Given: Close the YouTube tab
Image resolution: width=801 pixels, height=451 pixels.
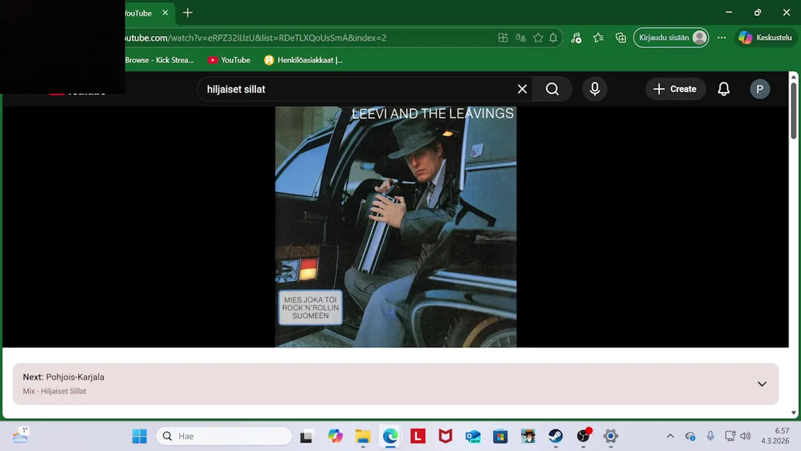Looking at the screenshot, I should pos(165,13).
